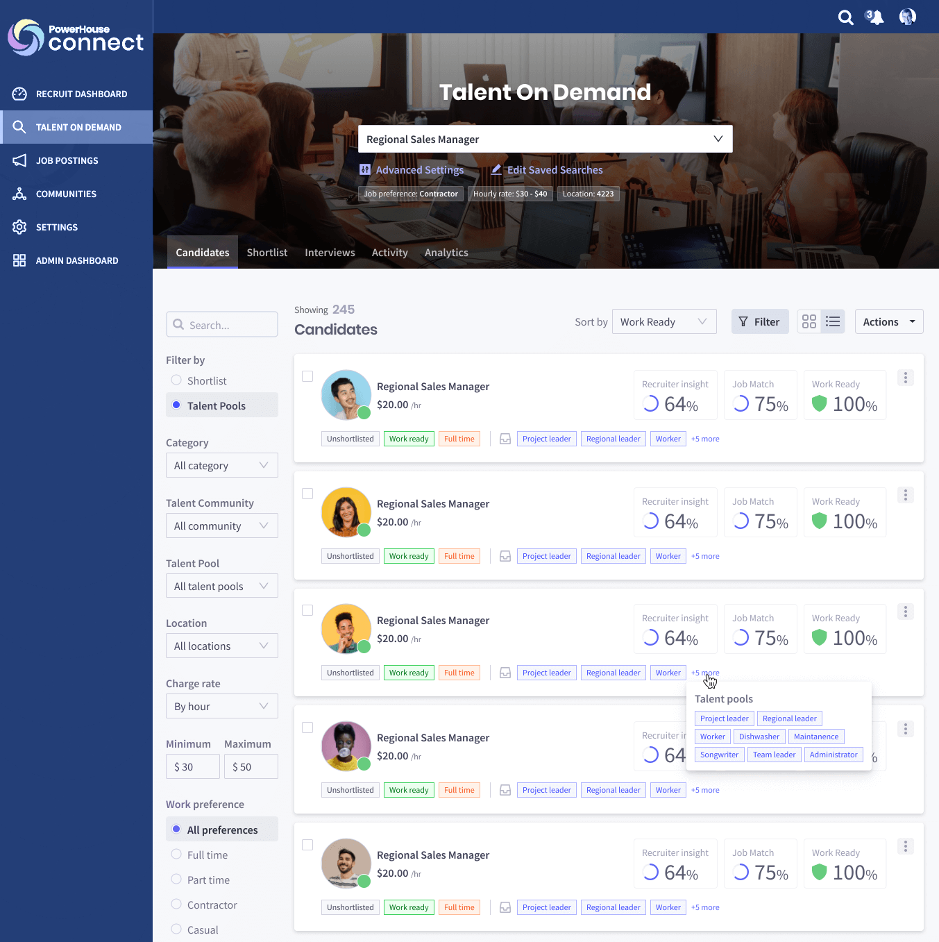Switch to grid view layout icon
Screen dimensions: 939x942
(x=809, y=321)
